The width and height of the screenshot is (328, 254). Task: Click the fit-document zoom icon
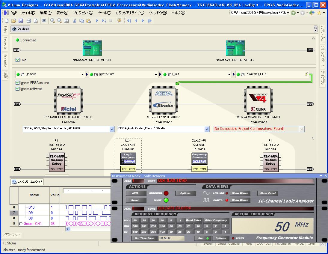pyautogui.click(x=66, y=20)
